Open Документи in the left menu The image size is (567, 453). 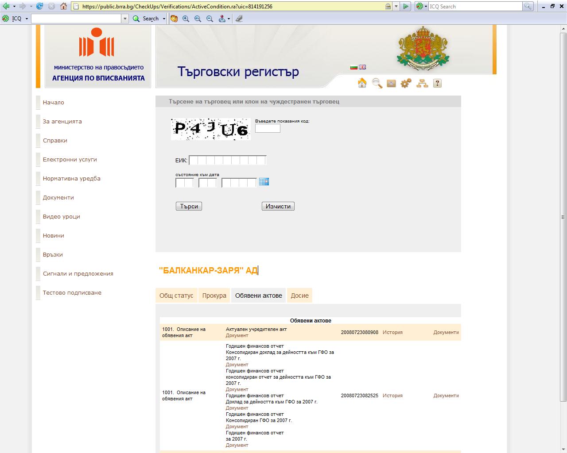coord(58,197)
